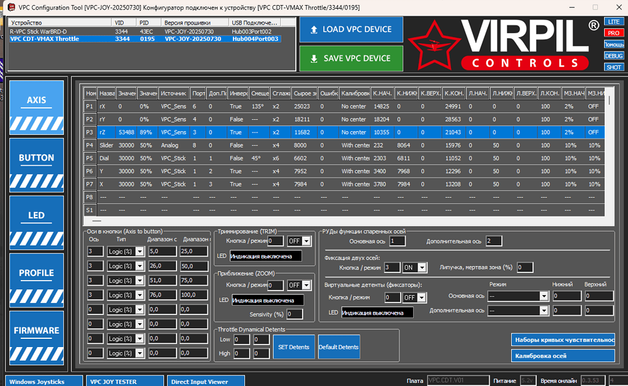Select the VPC CDT-VMAX Throttle device row
This screenshot has height=386, width=628.
pyautogui.click(x=145, y=39)
